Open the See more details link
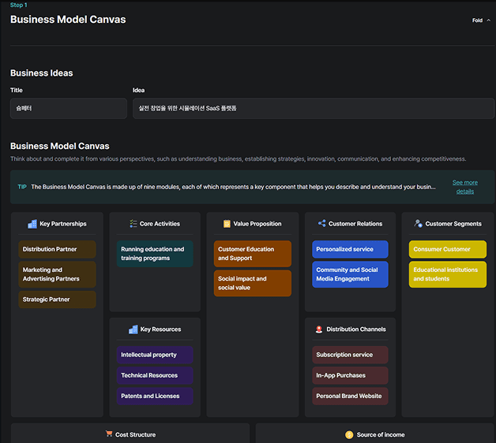This screenshot has width=496, height=443. [465, 187]
